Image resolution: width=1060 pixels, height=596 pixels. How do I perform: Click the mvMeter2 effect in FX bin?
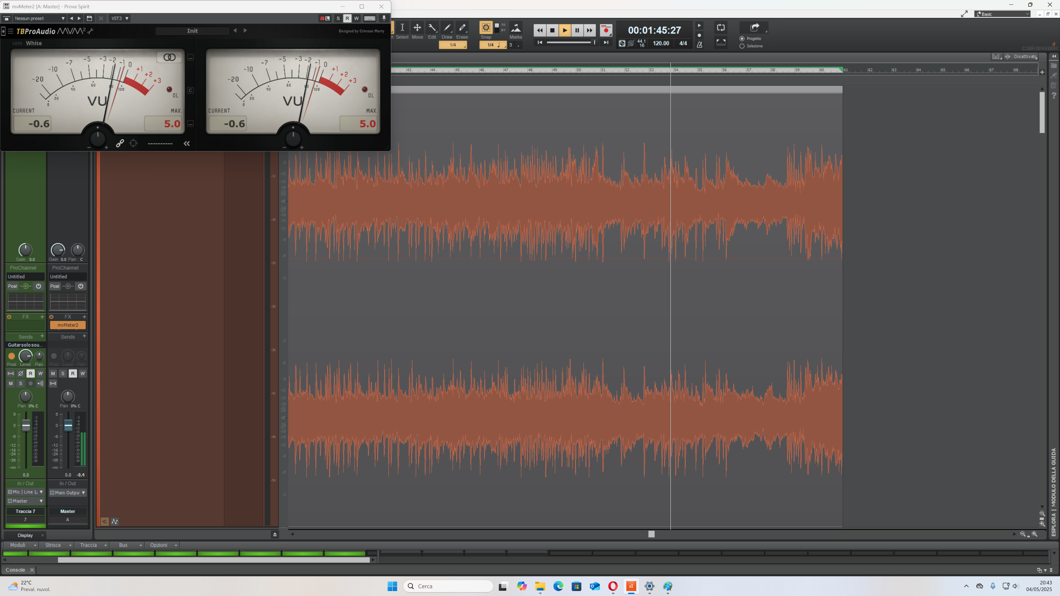point(67,325)
